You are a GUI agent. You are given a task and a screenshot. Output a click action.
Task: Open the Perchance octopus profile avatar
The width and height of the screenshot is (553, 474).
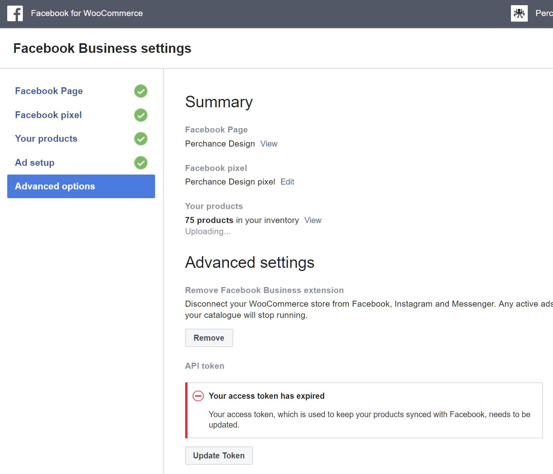(519, 13)
